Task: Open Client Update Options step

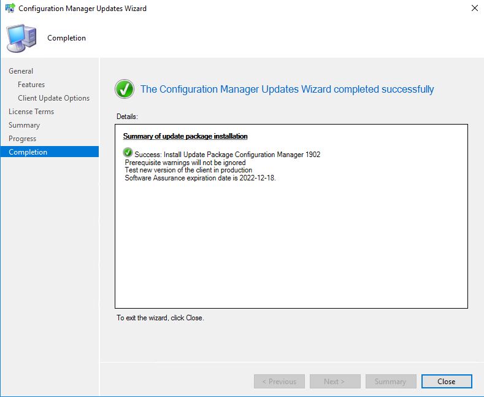Action: pos(54,98)
